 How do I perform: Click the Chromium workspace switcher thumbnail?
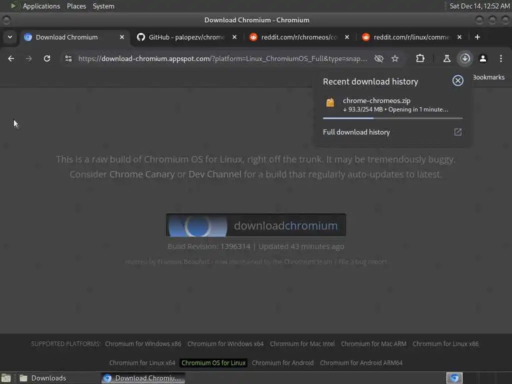[x=454, y=378]
